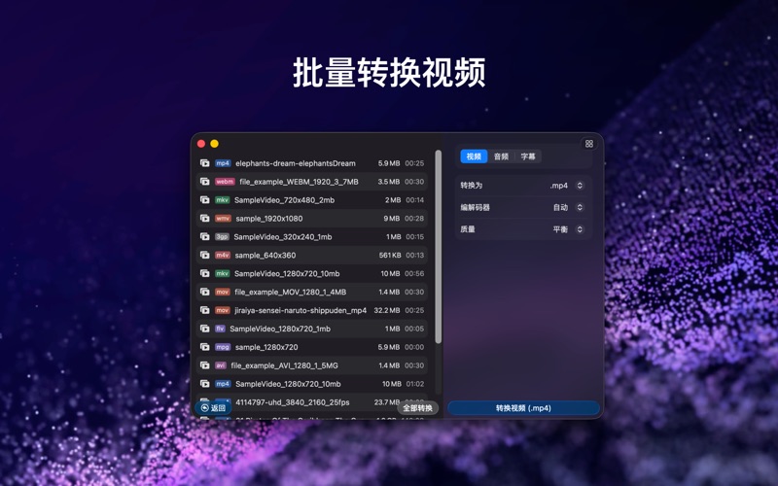The image size is (778, 486).
Task: Click the copy icon beside file_example_WEBM_1920_3_7MB
Action: click(204, 182)
